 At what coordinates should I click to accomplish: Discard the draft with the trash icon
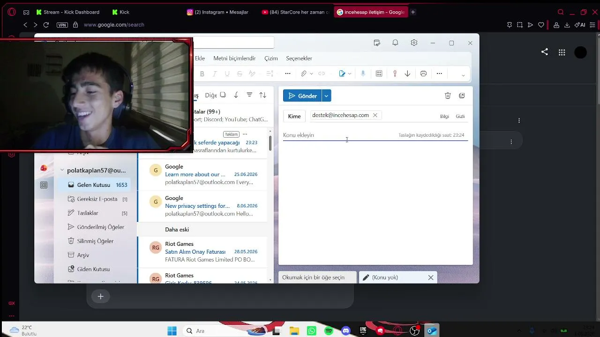pos(448,95)
